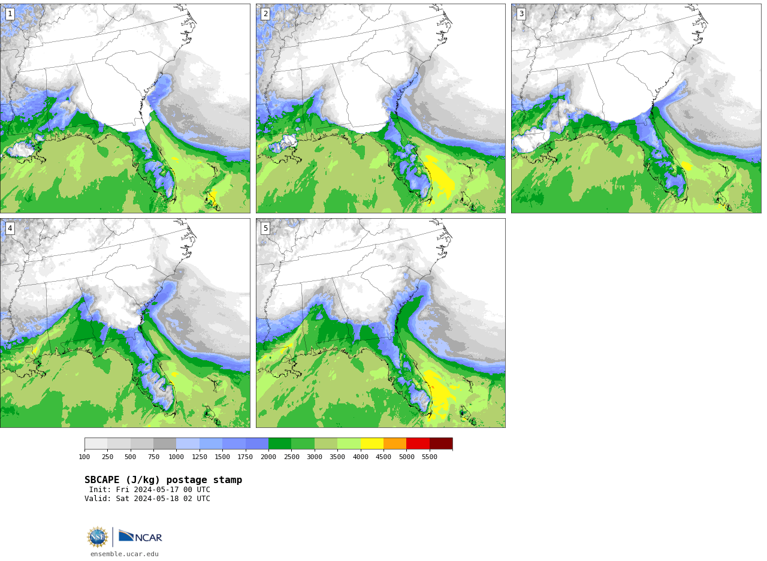This screenshot has height=561, width=767.
Task: Click the 4500 tick label on colorbar
Action: click(383, 457)
